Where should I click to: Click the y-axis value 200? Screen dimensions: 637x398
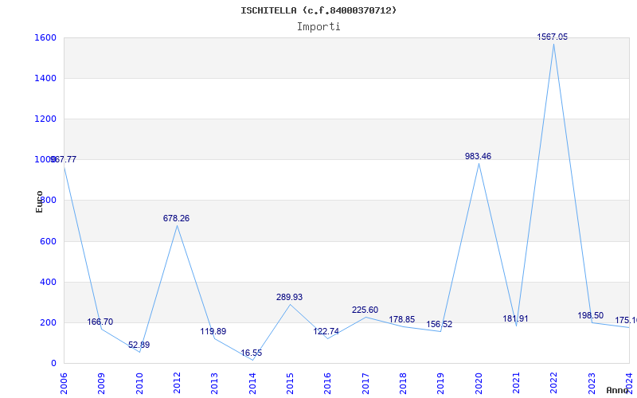(x=46, y=323)
